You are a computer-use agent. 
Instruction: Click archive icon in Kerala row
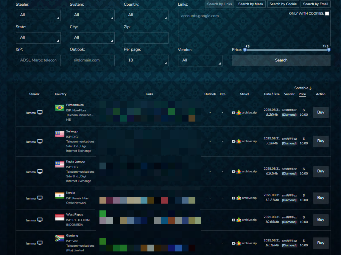click(239, 198)
